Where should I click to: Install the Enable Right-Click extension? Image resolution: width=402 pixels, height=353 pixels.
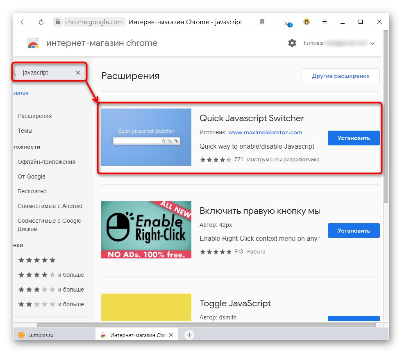coord(354,231)
